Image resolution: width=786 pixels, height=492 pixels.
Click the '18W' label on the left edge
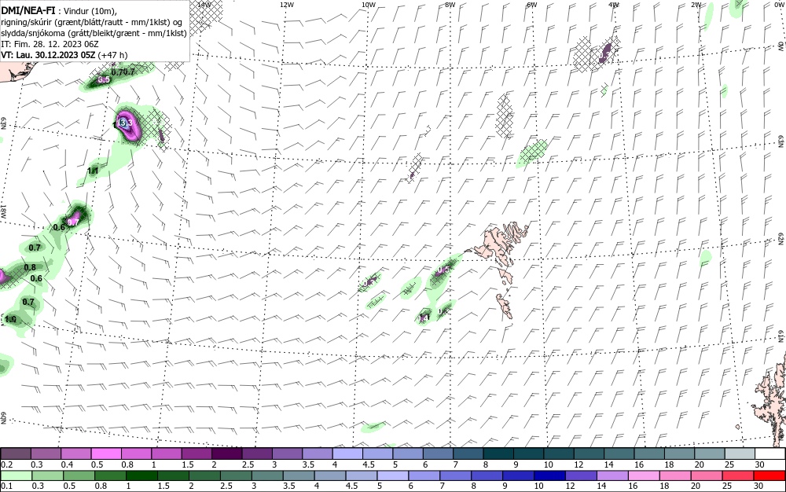(x=3, y=211)
